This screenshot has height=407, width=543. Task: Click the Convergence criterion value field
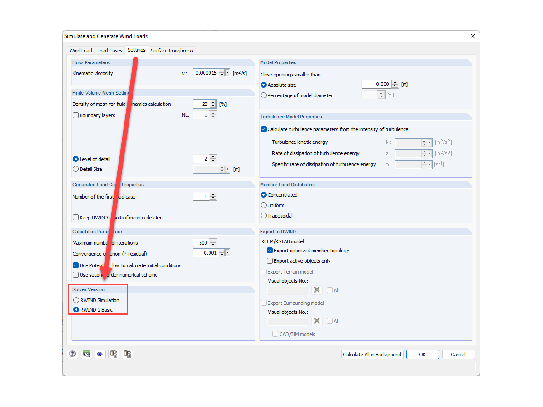tap(206, 253)
